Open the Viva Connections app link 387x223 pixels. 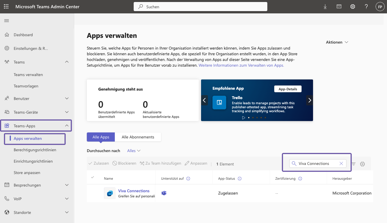point(134,191)
